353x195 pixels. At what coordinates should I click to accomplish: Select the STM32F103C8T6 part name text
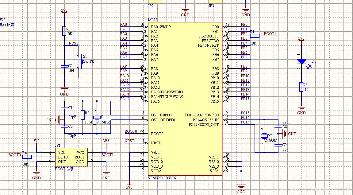coord(162,178)
